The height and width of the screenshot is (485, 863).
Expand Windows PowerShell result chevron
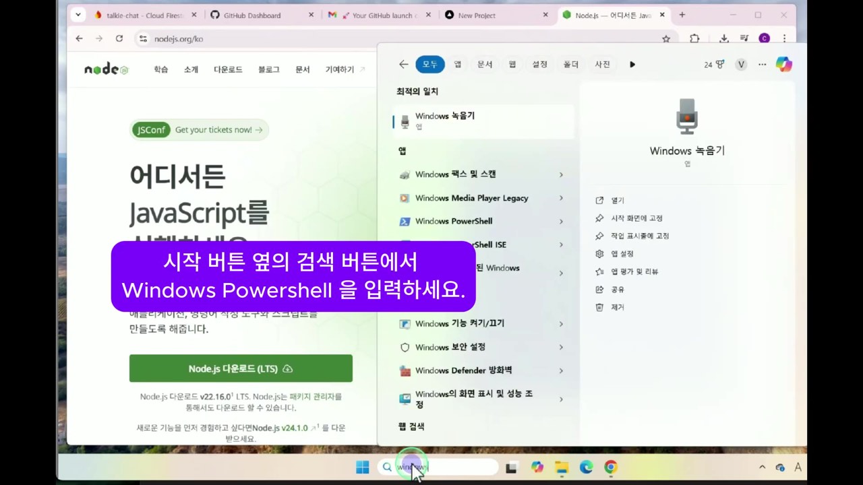pos(561,222)
